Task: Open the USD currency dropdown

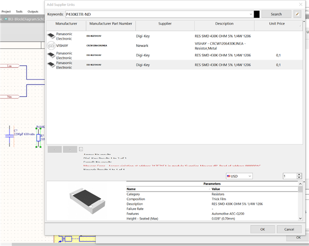Action: [239, 176]
